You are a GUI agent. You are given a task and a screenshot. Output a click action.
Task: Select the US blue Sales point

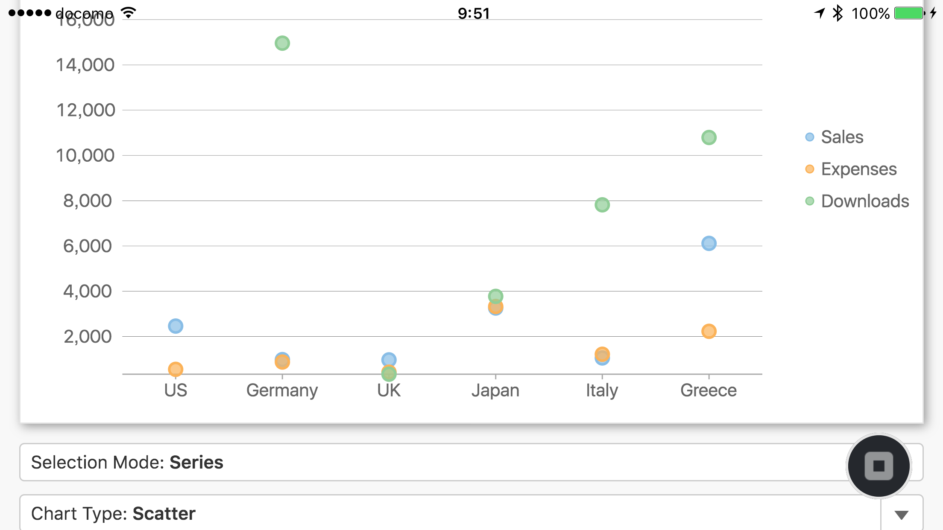[176, 326]
